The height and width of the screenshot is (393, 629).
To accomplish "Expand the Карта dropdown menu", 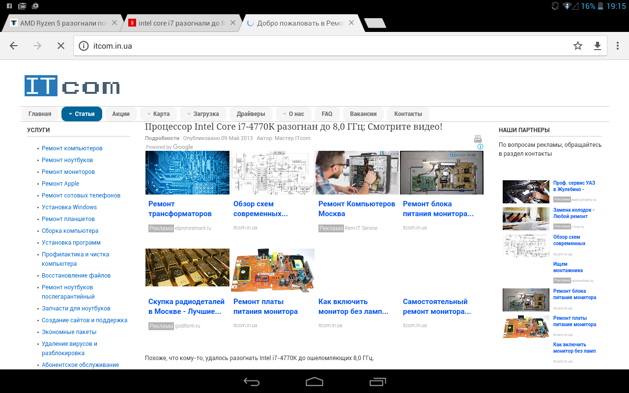I will pos(158,114).
